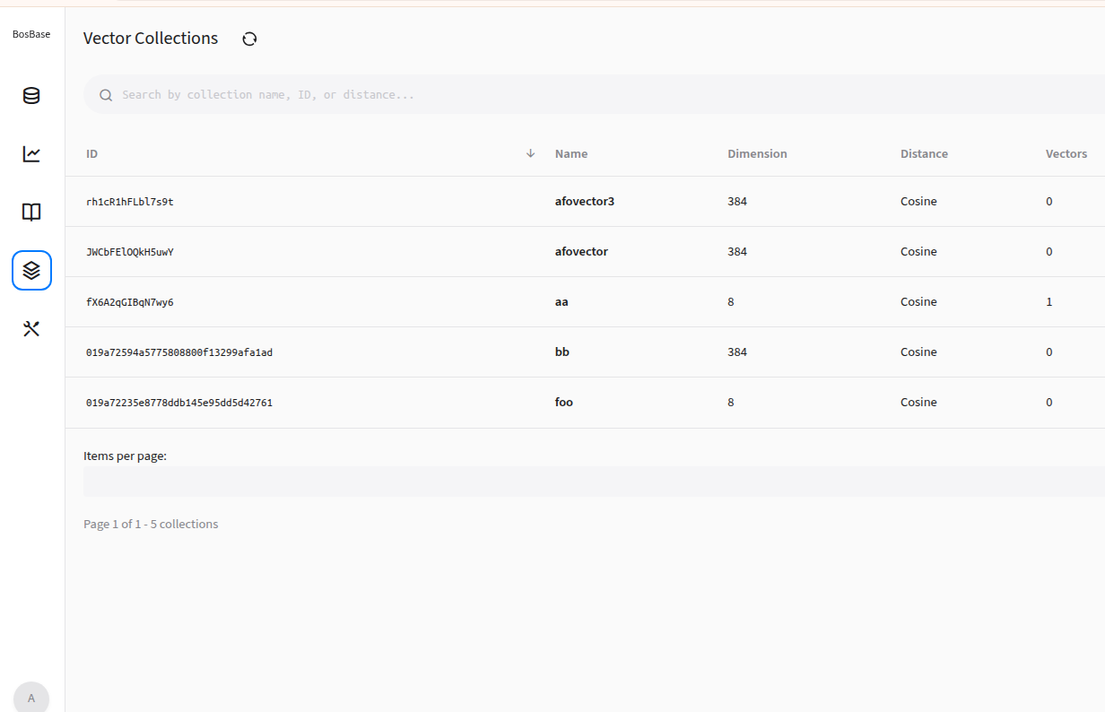Click dimension 384 in afovector3 row

click(x=737, y=202)
